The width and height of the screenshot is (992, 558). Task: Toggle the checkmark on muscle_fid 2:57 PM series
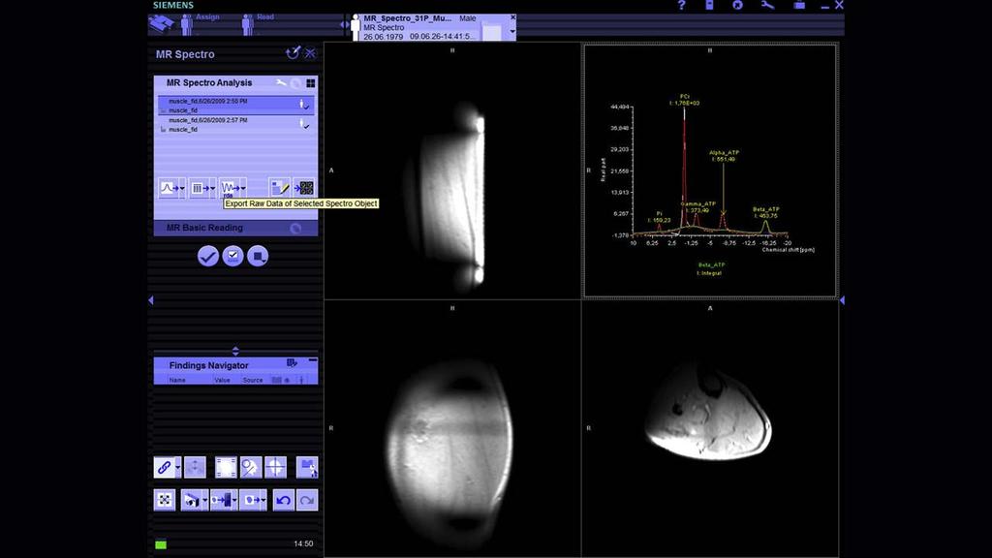(307, 126)
